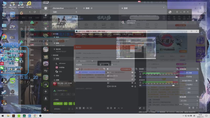Open OBS 工具 menu
This screenshot has width=210, height=118.
124,34
